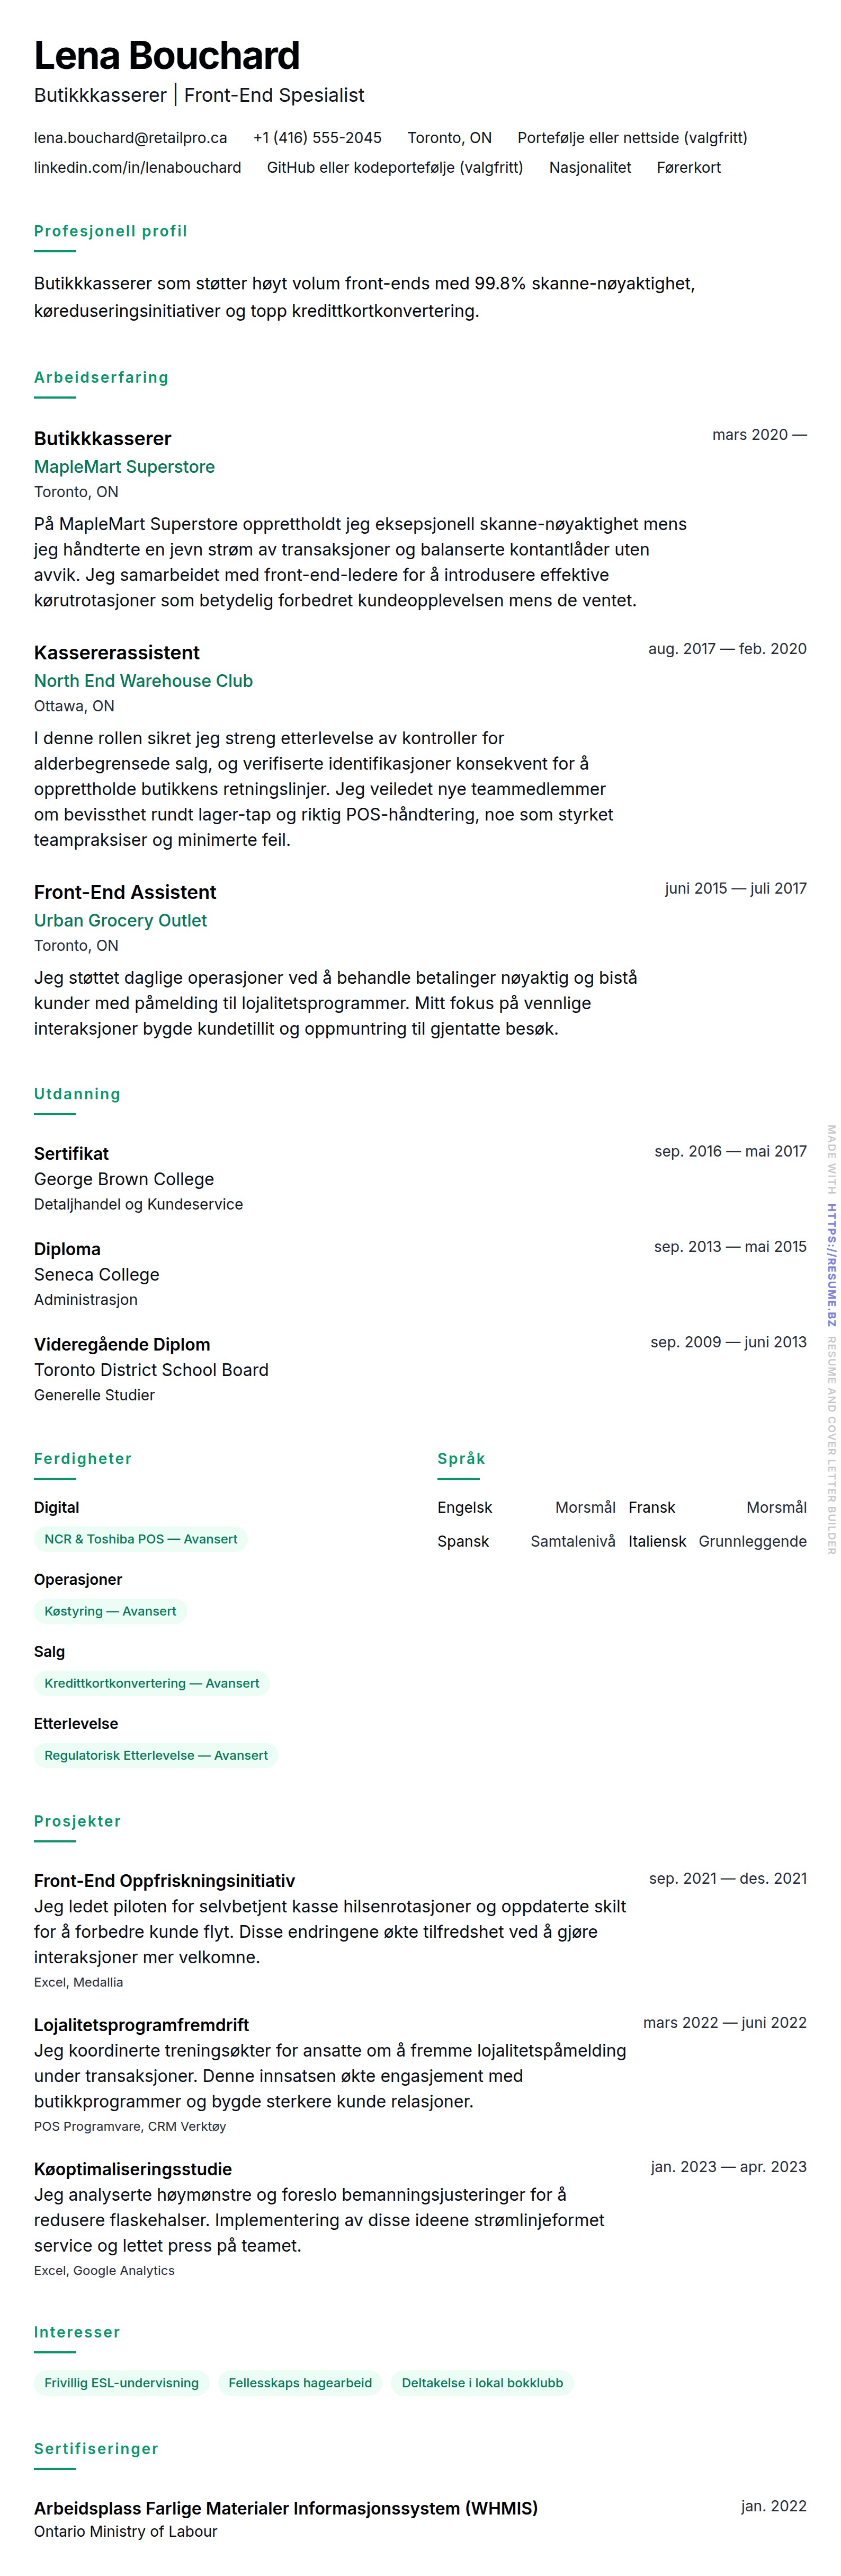Click the Urban Grocery Outlet employer name
The height and width of the screenshot is (2576, 841).
tap(120, 920)
